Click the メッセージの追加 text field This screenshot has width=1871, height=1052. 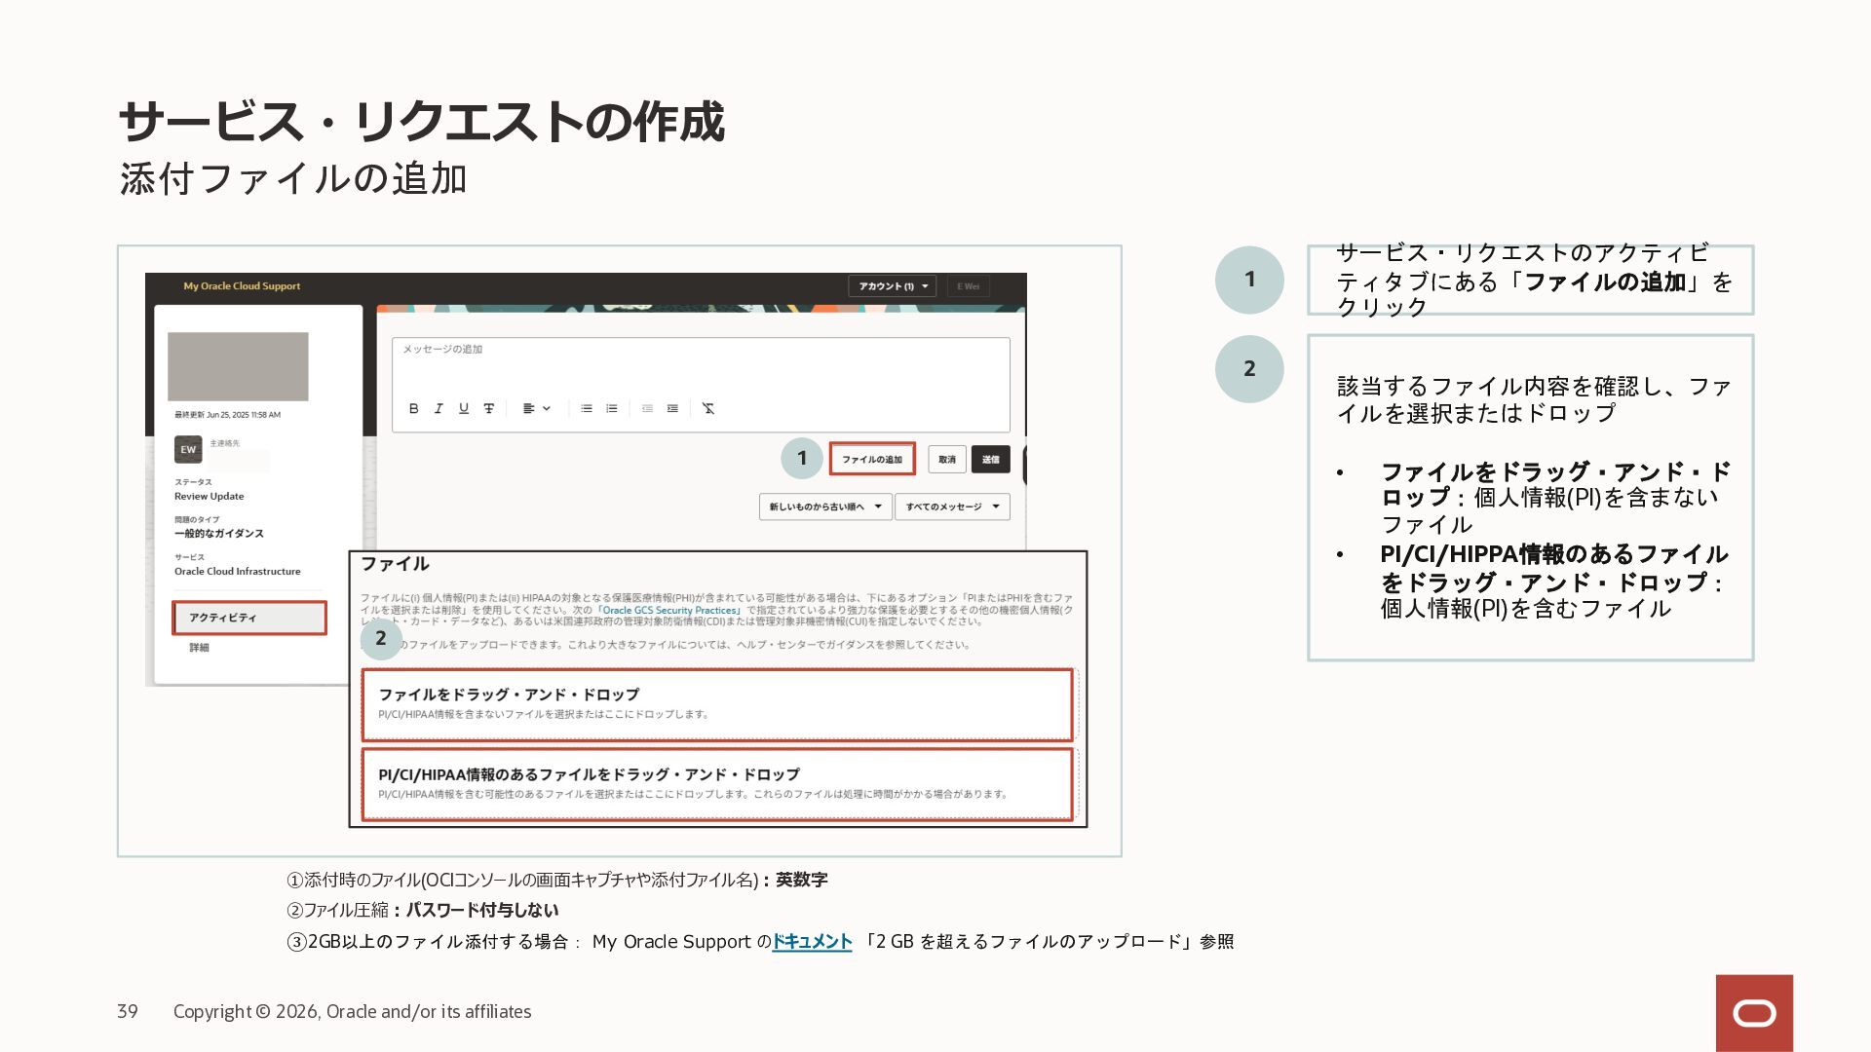[700, 365]
